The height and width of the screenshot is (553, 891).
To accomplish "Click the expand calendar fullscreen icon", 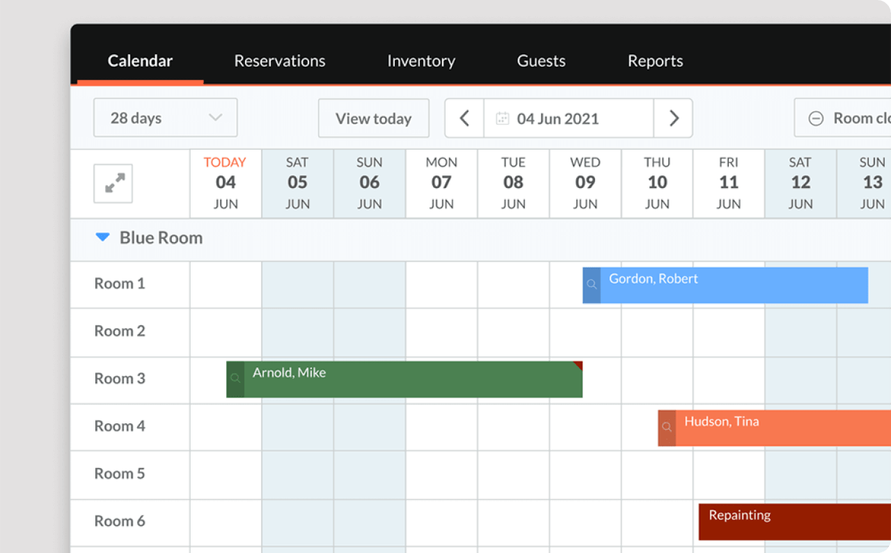I will pos(113,183).
